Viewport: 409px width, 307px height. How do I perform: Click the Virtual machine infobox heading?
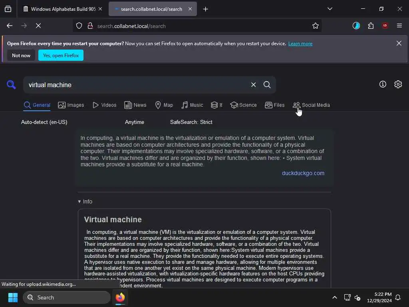point(113,219)
